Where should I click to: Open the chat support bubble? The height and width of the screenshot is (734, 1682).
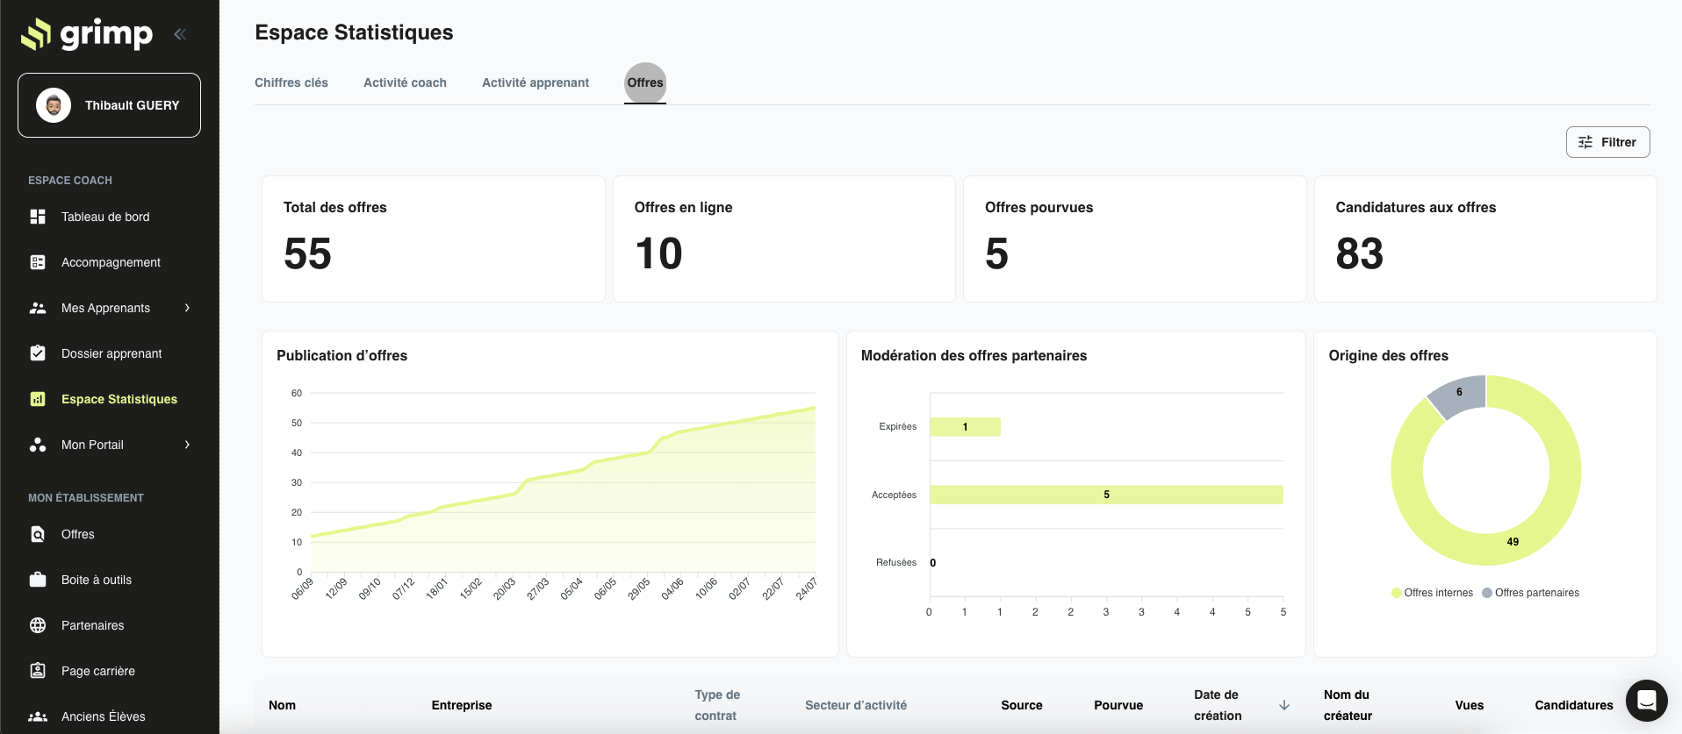(1646, 701)
